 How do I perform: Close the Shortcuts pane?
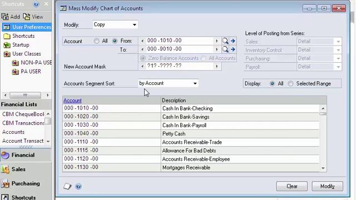(x=46, y=4)
